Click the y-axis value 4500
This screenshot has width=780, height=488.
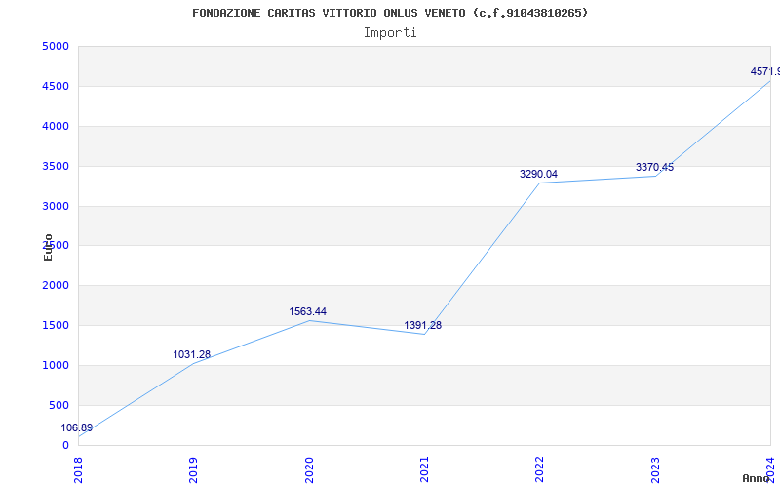point(56,86)
